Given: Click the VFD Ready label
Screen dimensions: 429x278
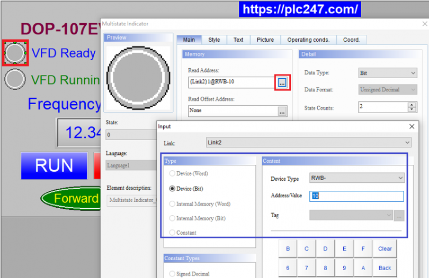Looking at the screenshot, I should click(x=64, y=53).
